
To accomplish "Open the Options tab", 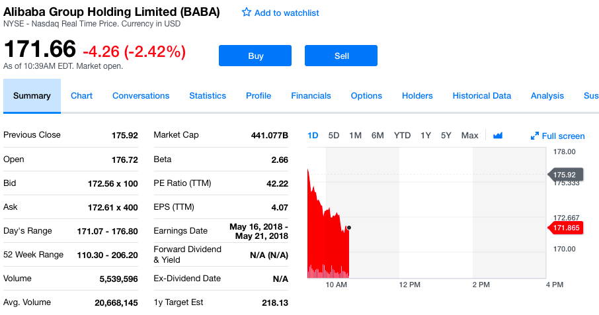I will pos(366,96).
